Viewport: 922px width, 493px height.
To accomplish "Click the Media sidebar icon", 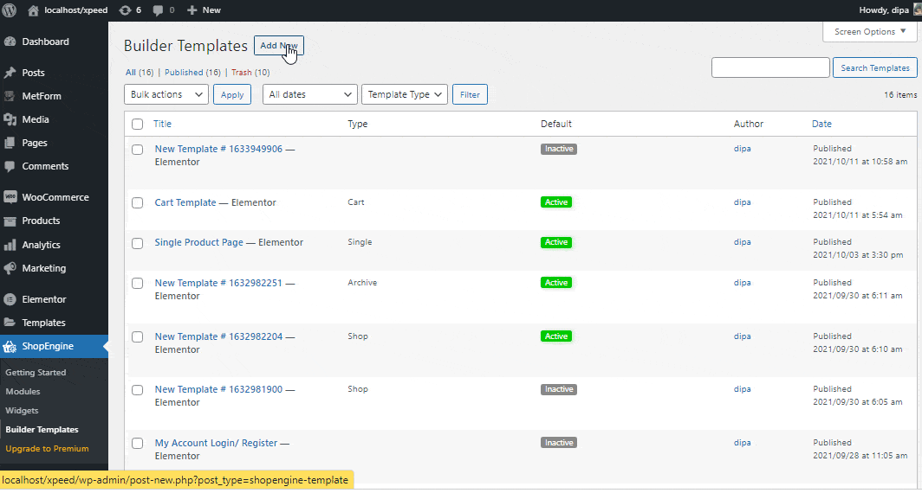I will (10, 119).
